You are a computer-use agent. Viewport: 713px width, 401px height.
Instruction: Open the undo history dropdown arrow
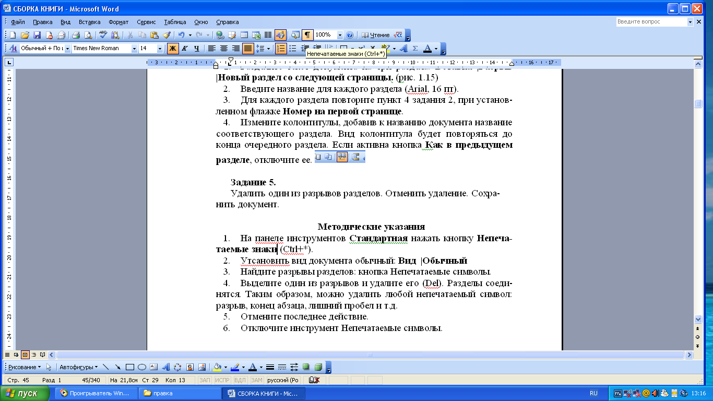[x=190, y=35]
